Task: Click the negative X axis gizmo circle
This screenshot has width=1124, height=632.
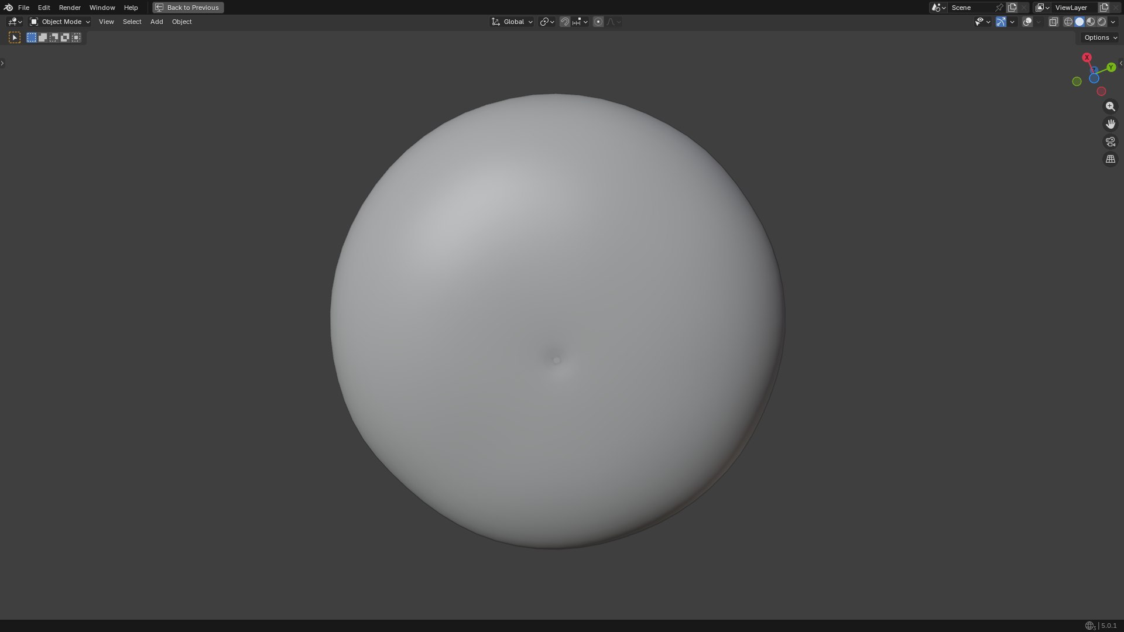Action: pos(1101,91)
